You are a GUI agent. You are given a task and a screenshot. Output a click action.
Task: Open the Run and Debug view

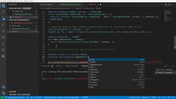point(3,24)
